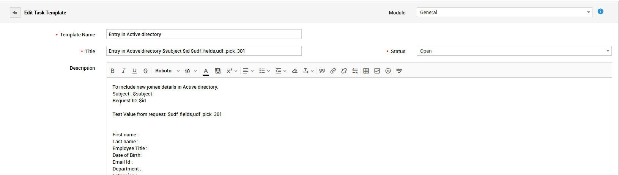Click the eraser clear formatting icon
The width and height of the screenshot is (619, 175).
(x=295, y=71)
